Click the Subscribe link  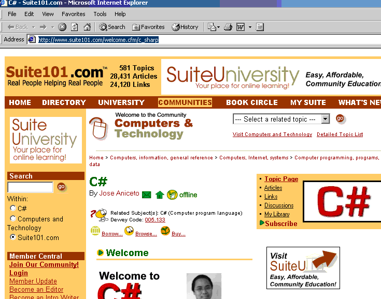click(281, 223)
